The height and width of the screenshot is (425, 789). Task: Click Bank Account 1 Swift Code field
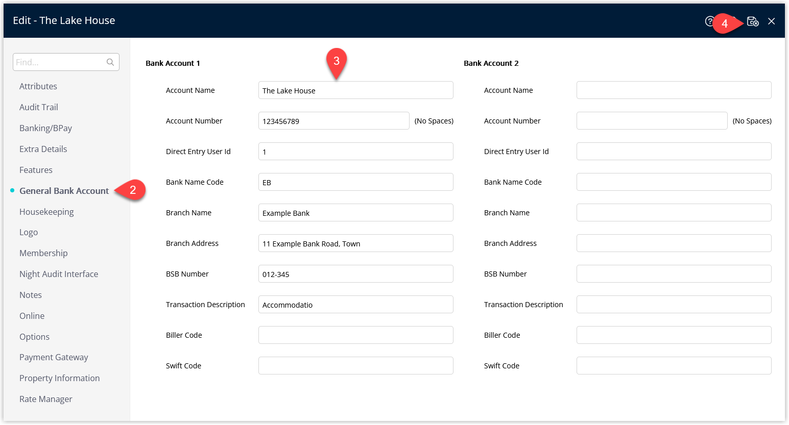tap(356, 366)
